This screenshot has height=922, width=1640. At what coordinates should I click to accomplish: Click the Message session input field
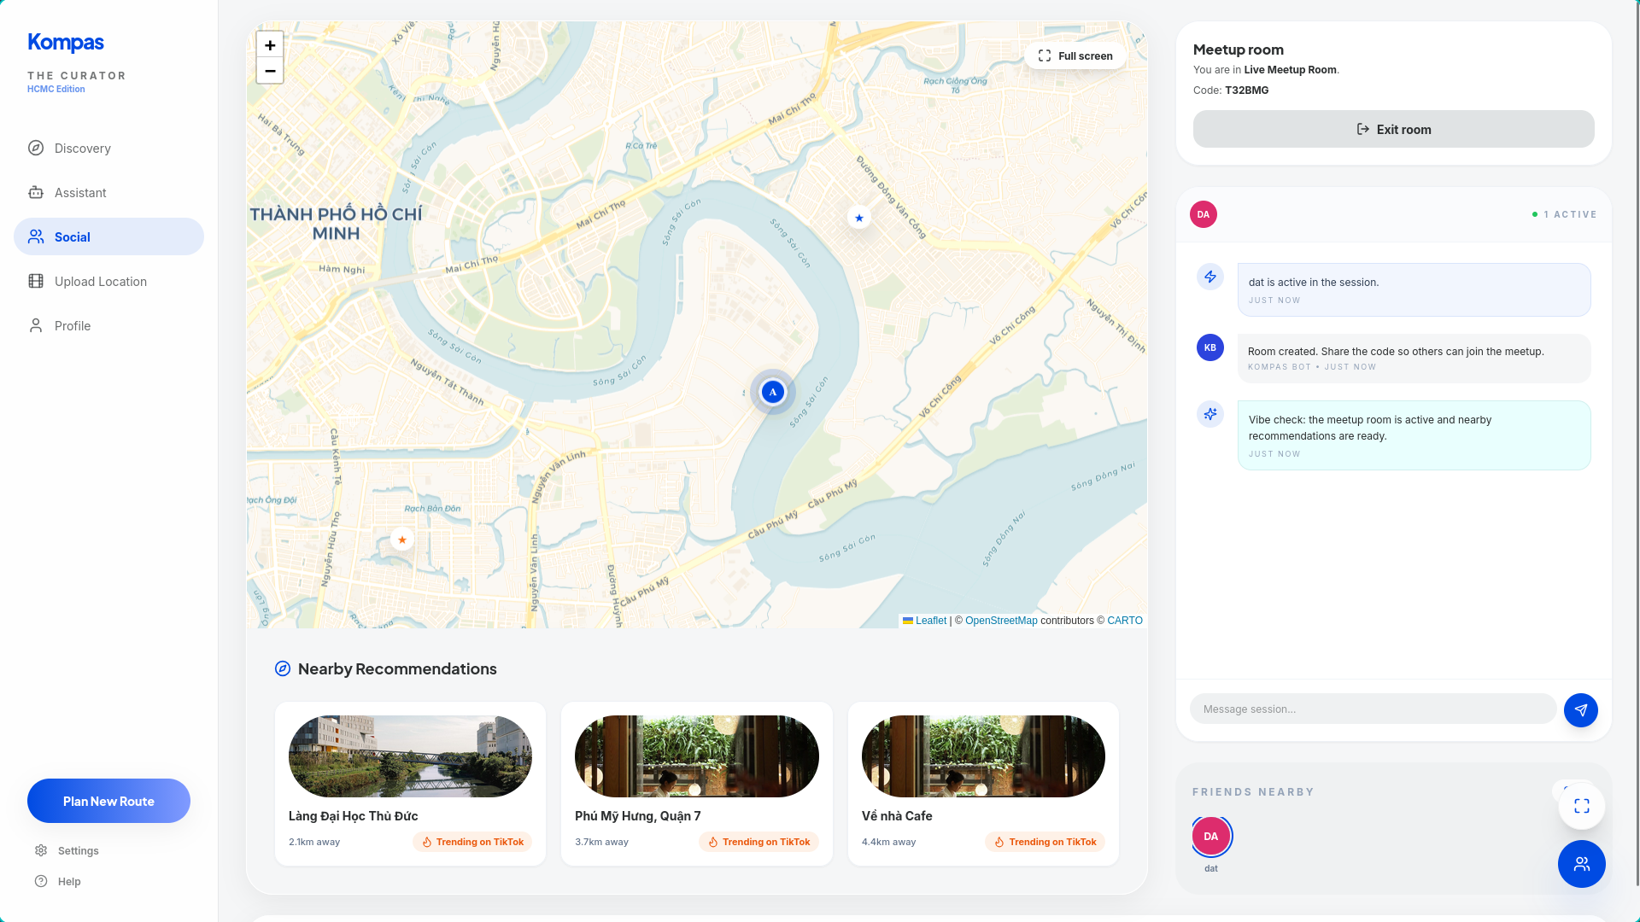tap(1372, 709)
